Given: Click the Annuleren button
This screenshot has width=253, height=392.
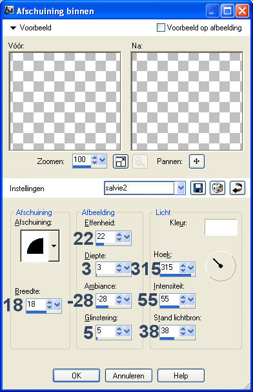Looking at the screenshot, I should pyautogui.click(x=128, y=375).
